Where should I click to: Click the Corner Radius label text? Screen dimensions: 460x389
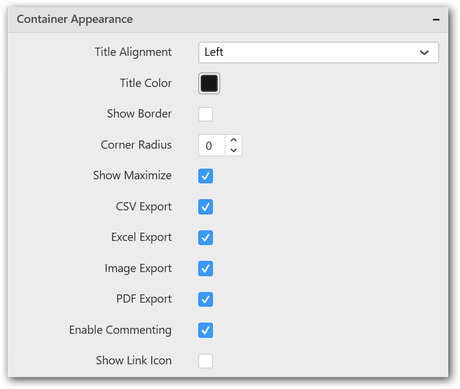point(136,145)
